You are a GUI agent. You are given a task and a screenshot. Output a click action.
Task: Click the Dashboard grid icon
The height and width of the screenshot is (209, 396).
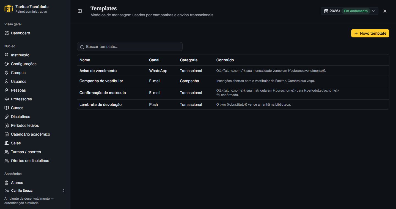click(7, 33)
